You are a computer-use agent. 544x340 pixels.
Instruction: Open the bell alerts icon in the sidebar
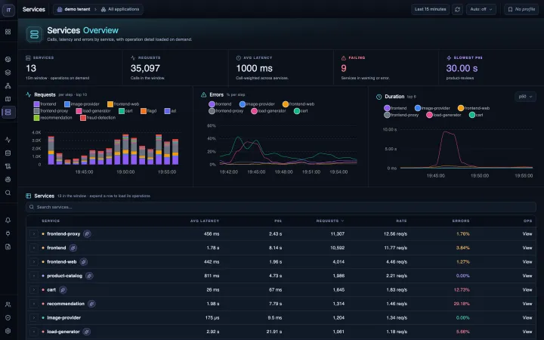tap(8, 221)
